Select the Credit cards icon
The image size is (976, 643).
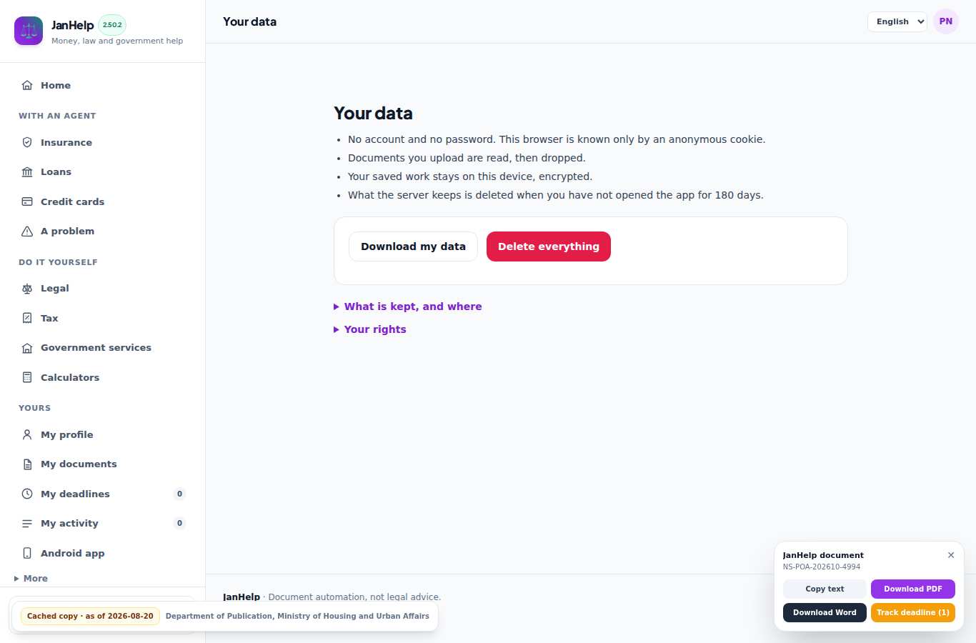coord(27,201)
